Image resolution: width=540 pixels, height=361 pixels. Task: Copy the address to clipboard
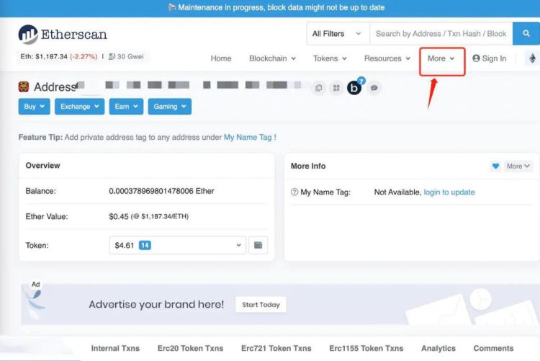(319, 88)
